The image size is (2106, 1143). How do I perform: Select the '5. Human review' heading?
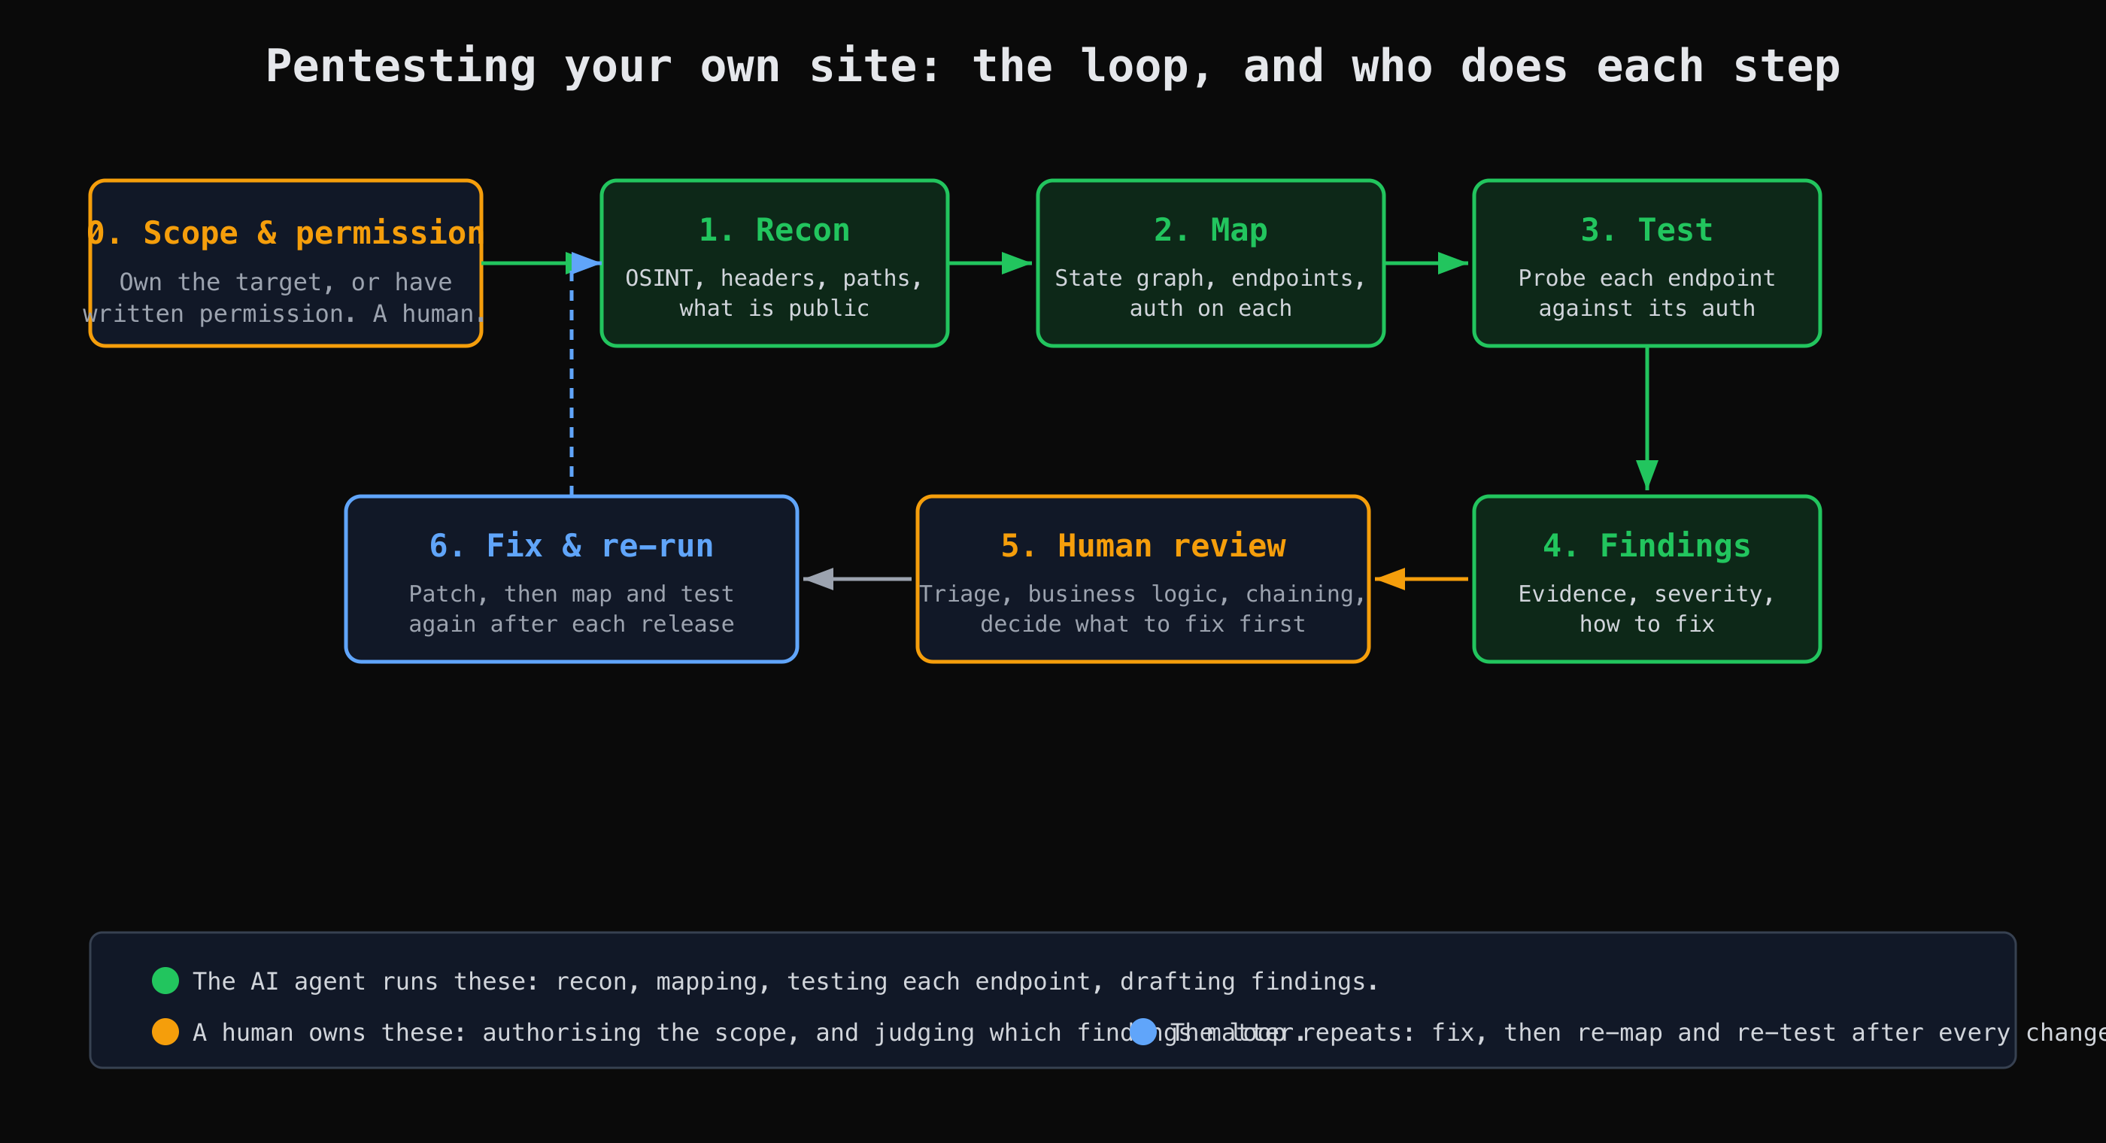[1143, 545]
